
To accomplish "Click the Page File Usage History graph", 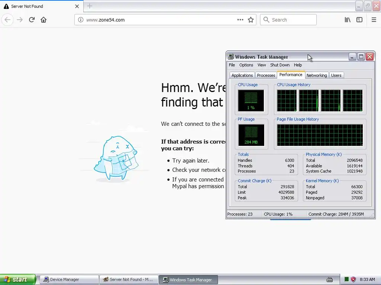I will pos(320,135).
